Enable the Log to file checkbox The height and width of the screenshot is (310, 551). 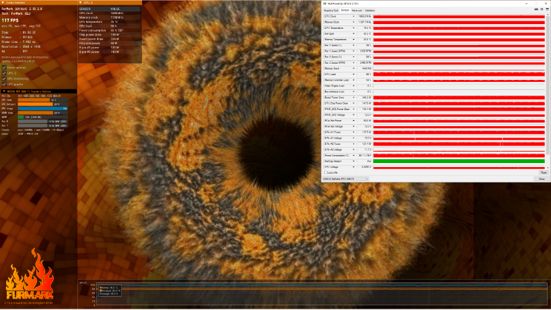326,172
